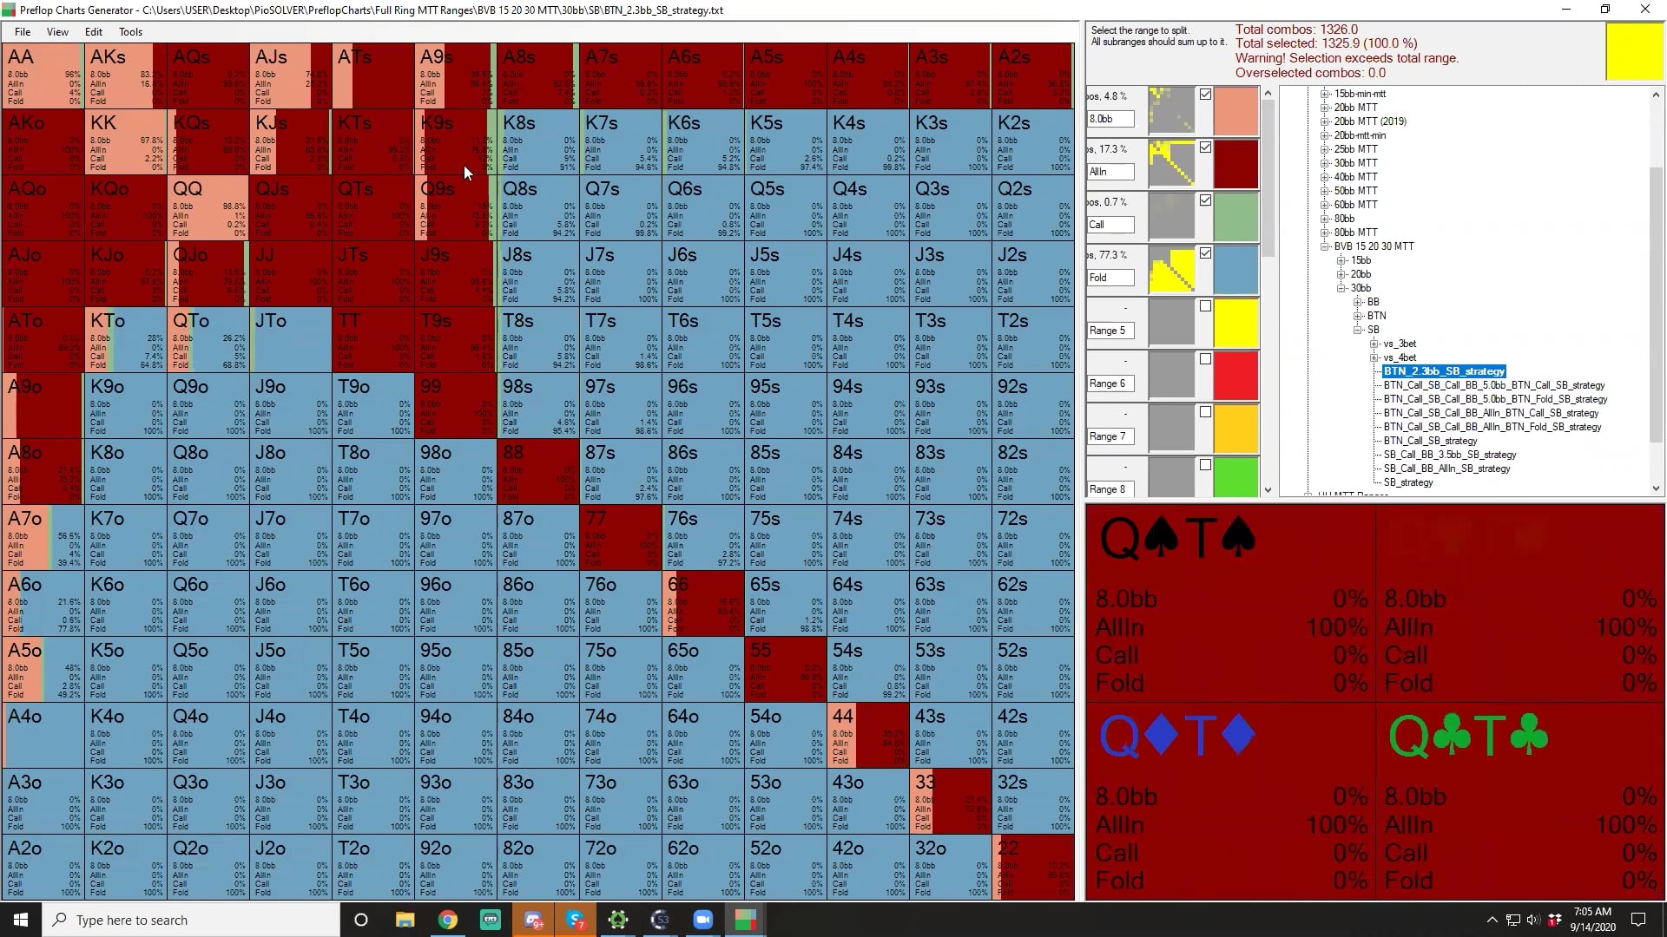Click the Windows Start button
Image resolution: width=1667 pixels, height=937 pixels.
click(x=21, y=920)
